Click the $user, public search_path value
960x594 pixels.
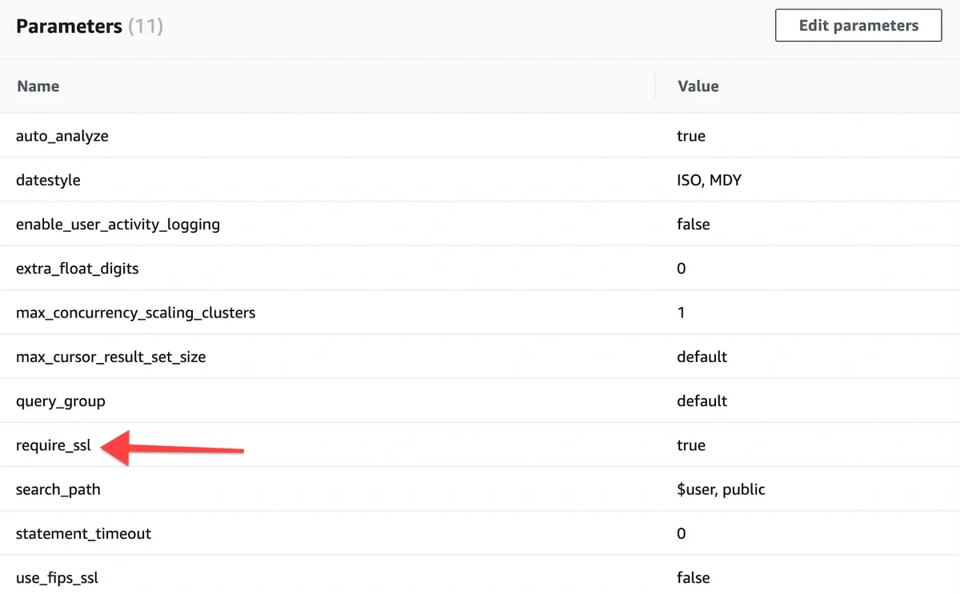point(721,489)
